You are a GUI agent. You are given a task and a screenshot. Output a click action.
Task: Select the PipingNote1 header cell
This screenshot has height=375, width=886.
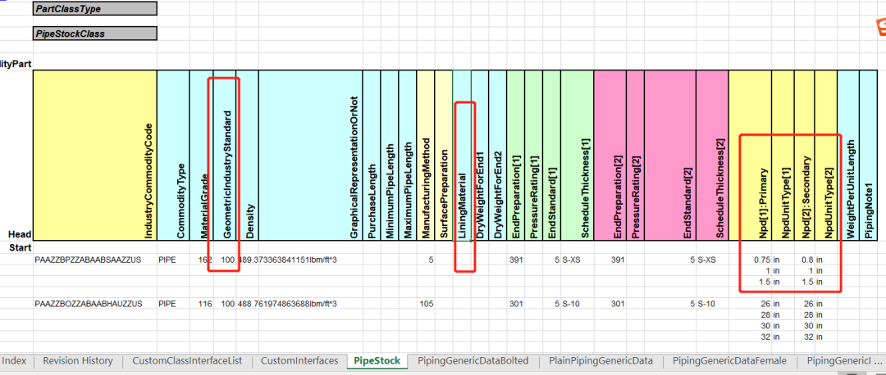869,156
